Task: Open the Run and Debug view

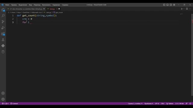Action: pyautogui.click(x=3, y=28)
